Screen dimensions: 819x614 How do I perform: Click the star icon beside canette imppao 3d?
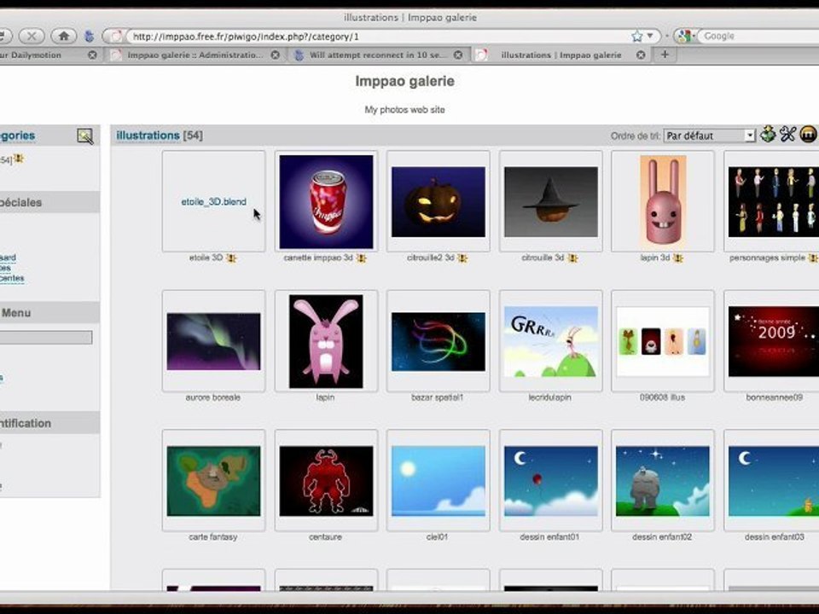tap(361, 258)
